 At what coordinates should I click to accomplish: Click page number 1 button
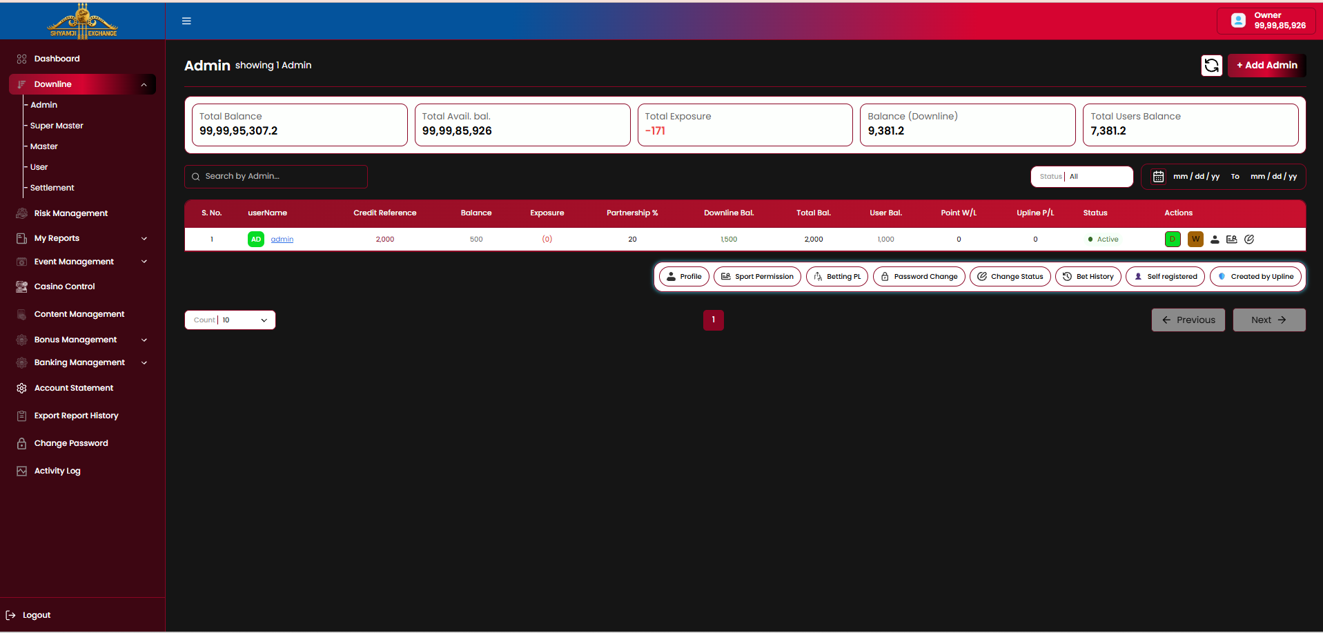click(x=714, y=320)
